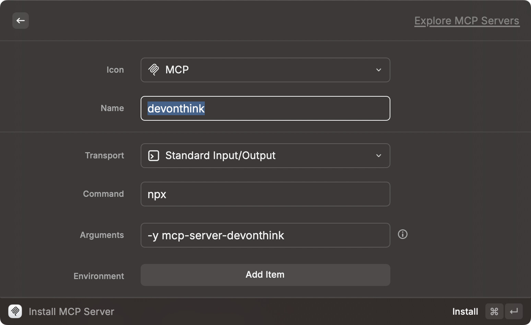Click the Install MCP Server title text
531x325 pixels.
[x=71, y=312]
